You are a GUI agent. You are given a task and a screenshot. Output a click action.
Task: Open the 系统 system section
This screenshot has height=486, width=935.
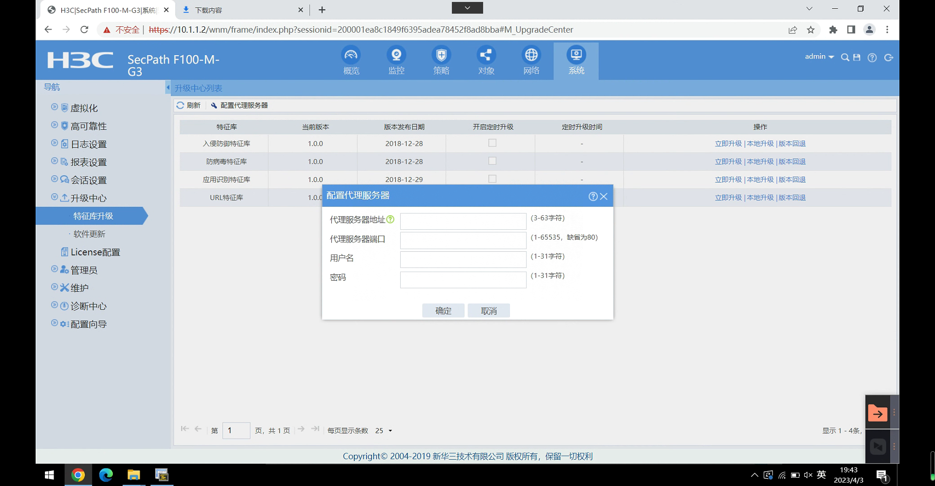[576, 61]
